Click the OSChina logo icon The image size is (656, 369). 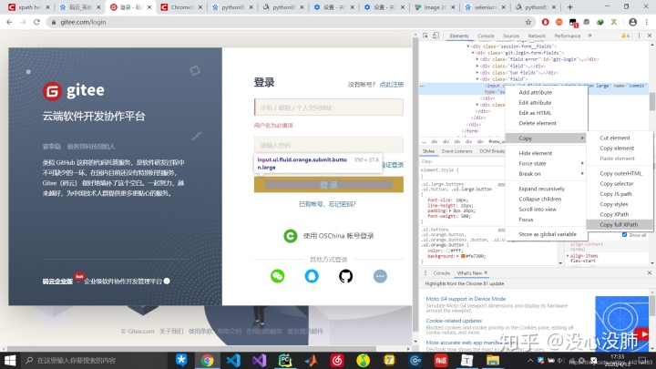click(291, 236)
